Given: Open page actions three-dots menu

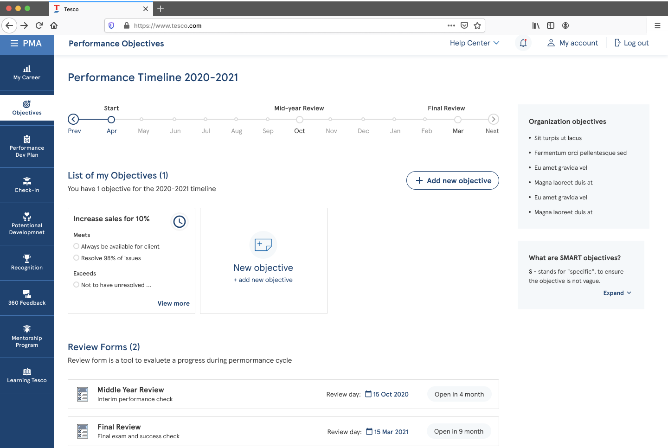Looking at the screenshot, I should coord(451,26).
